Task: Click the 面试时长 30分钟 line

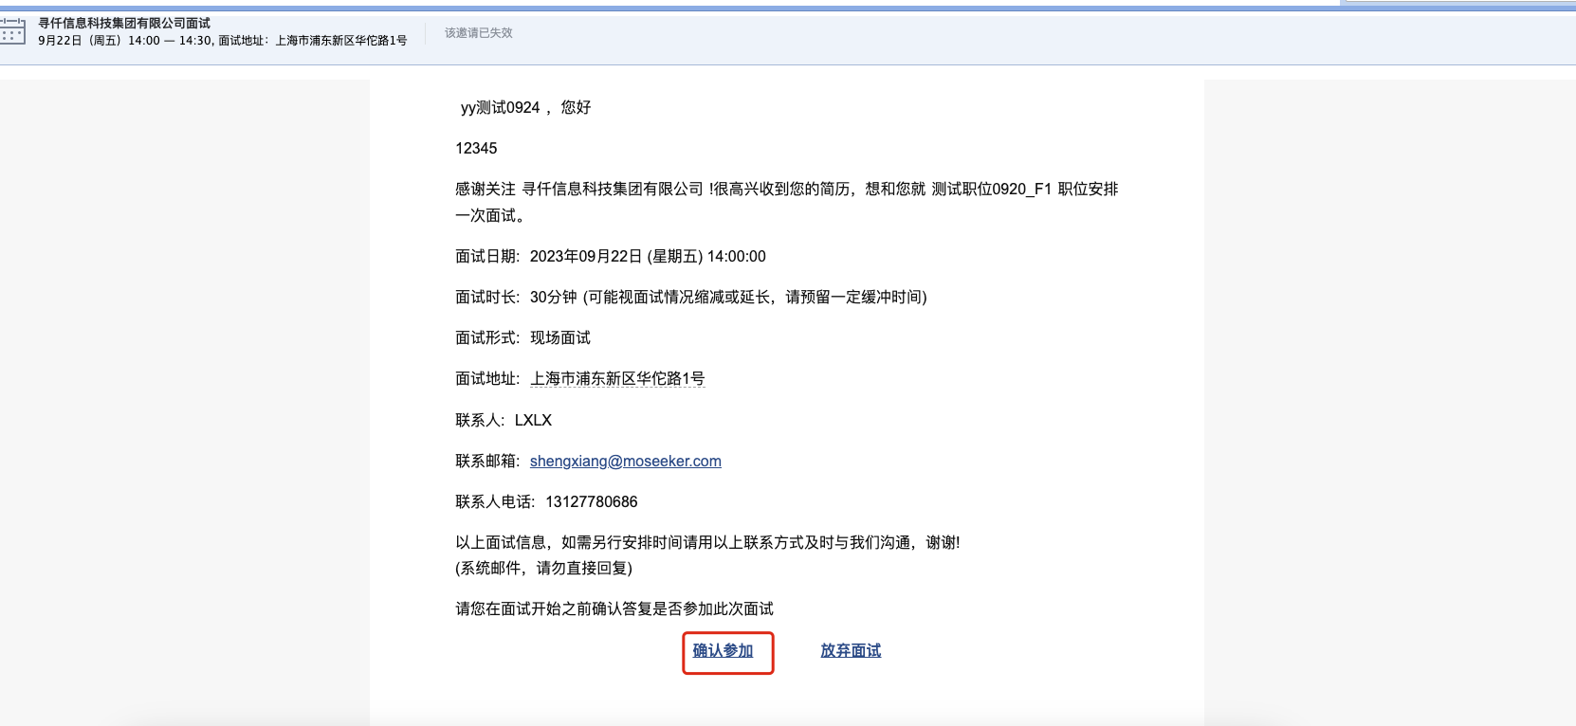Action: (691, 297)
